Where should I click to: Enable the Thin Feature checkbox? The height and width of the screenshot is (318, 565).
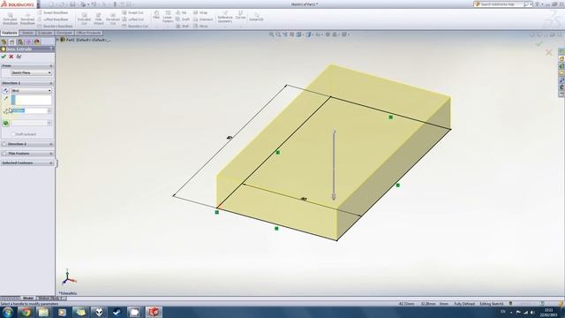pos(4,154)
